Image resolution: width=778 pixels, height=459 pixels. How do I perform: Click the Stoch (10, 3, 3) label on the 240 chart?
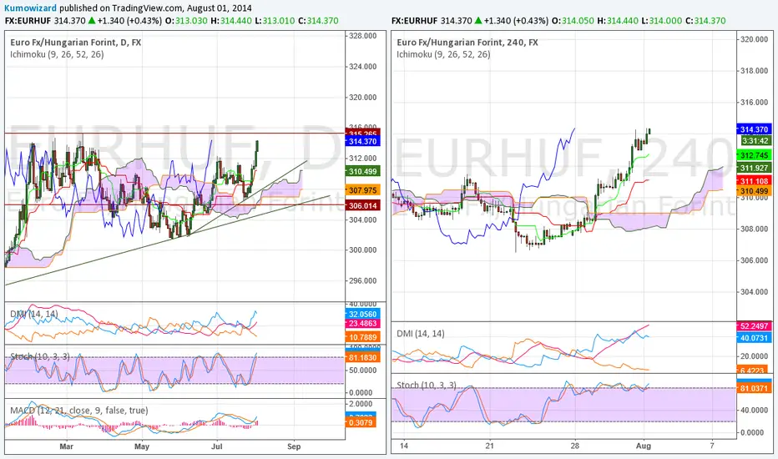tap(427, 386)
